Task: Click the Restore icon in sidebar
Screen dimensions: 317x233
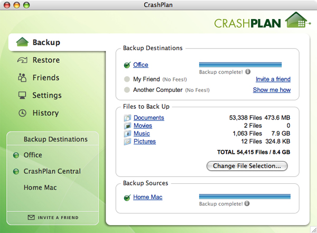Action: point(22,60)
